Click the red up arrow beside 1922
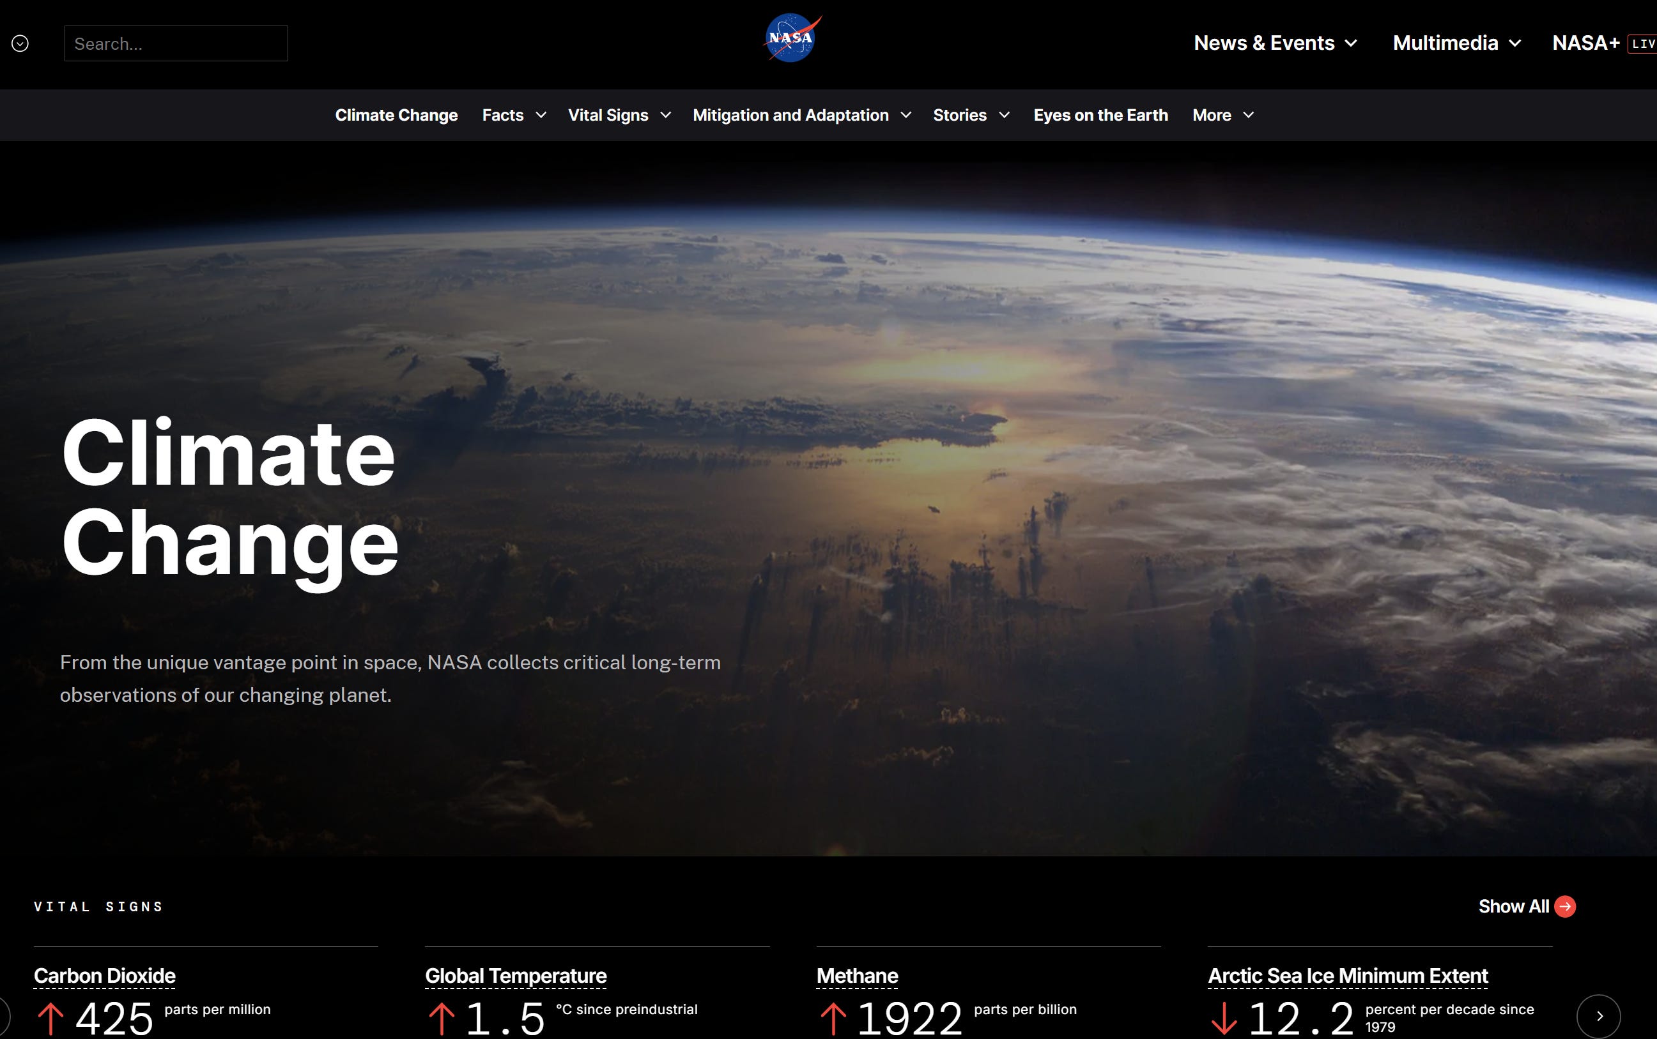 [x=833, y=1019]
